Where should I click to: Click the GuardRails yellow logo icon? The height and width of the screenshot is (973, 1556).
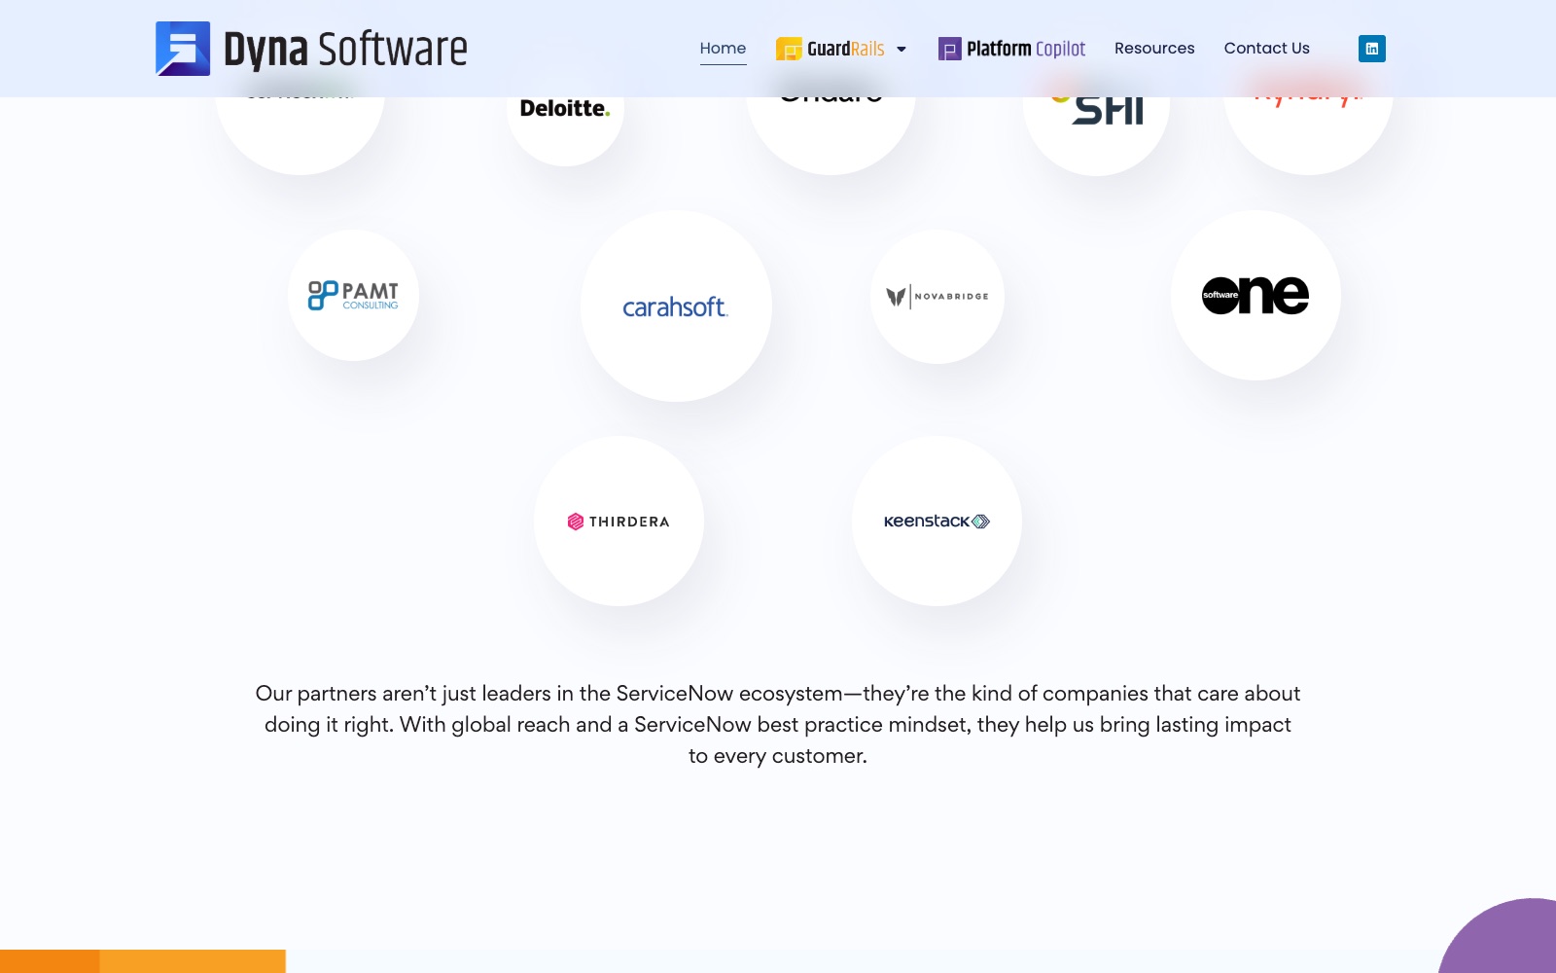point(789,49)
